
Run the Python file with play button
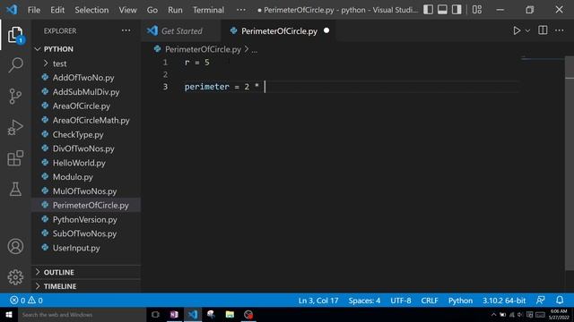point(517,30)
